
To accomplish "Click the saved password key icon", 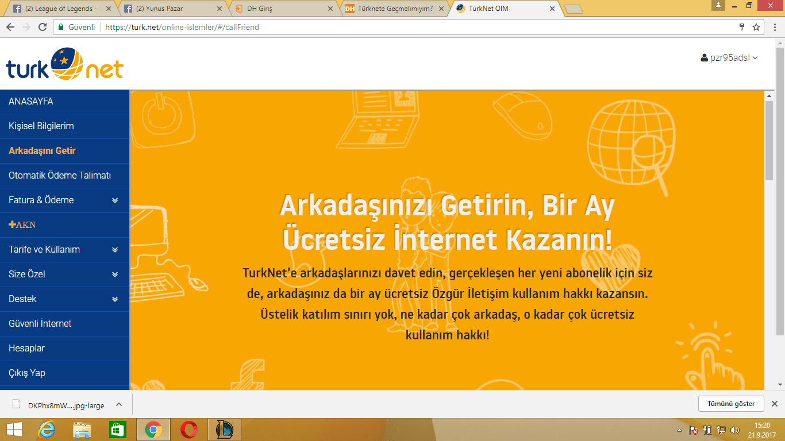I will click(742, 27).
